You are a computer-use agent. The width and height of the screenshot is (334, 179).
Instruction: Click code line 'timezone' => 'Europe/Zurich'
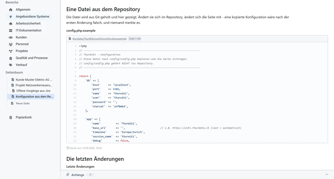[118, 132]
